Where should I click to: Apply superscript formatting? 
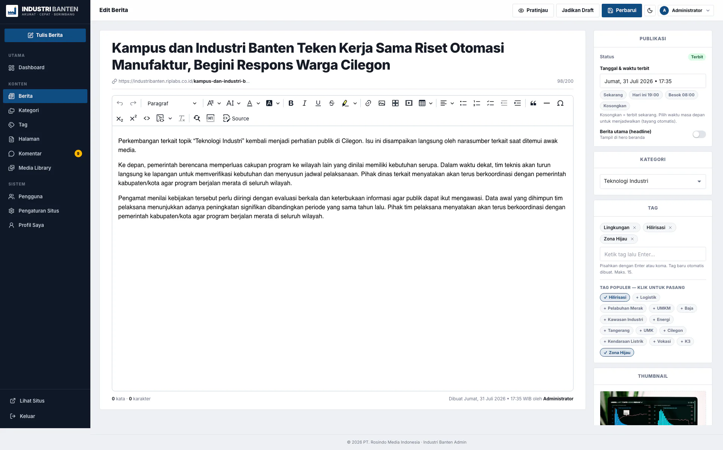[133, 118]
